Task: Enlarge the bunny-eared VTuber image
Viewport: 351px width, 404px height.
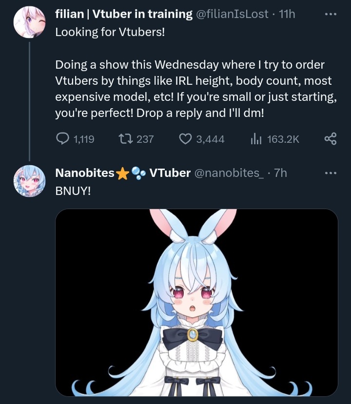Action: [x=196, y=303]
